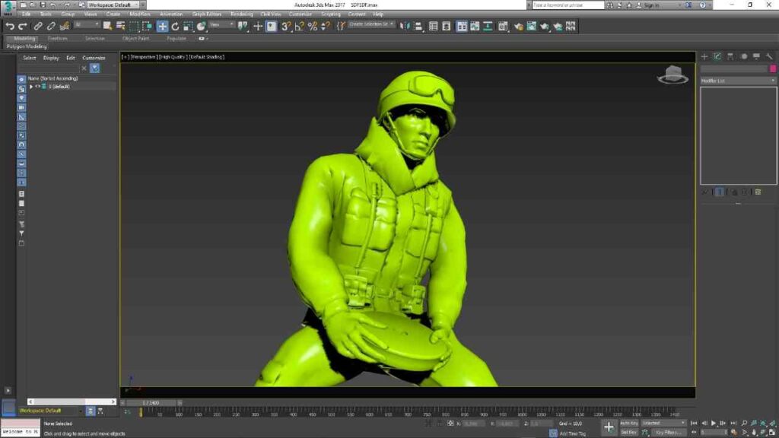Enable Auto Key animation mode
This screenshot has height=438, width=779.
coord(629,424)
